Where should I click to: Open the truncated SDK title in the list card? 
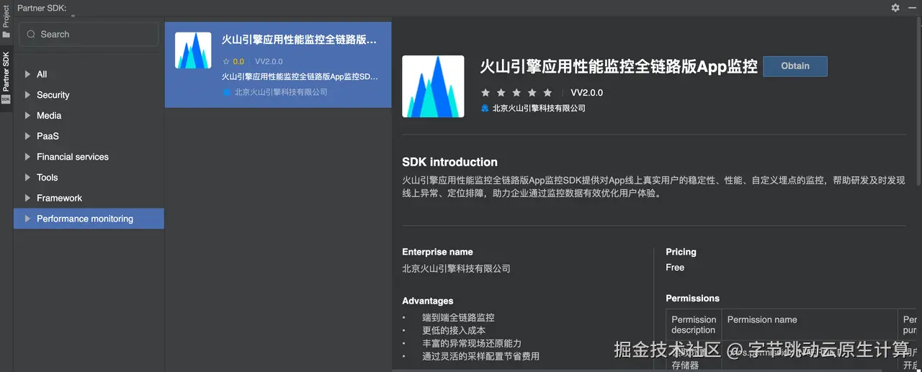(x=299, y=40)
